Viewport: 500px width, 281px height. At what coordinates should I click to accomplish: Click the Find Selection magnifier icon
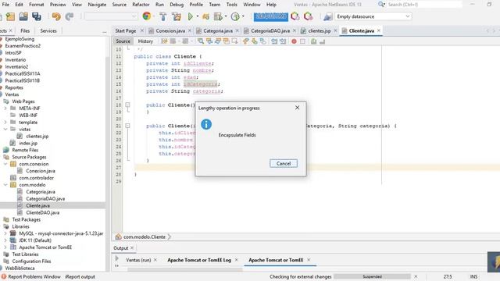(201, 41)
